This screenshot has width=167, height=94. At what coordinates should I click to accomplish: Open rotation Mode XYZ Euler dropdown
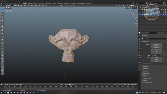157,56
